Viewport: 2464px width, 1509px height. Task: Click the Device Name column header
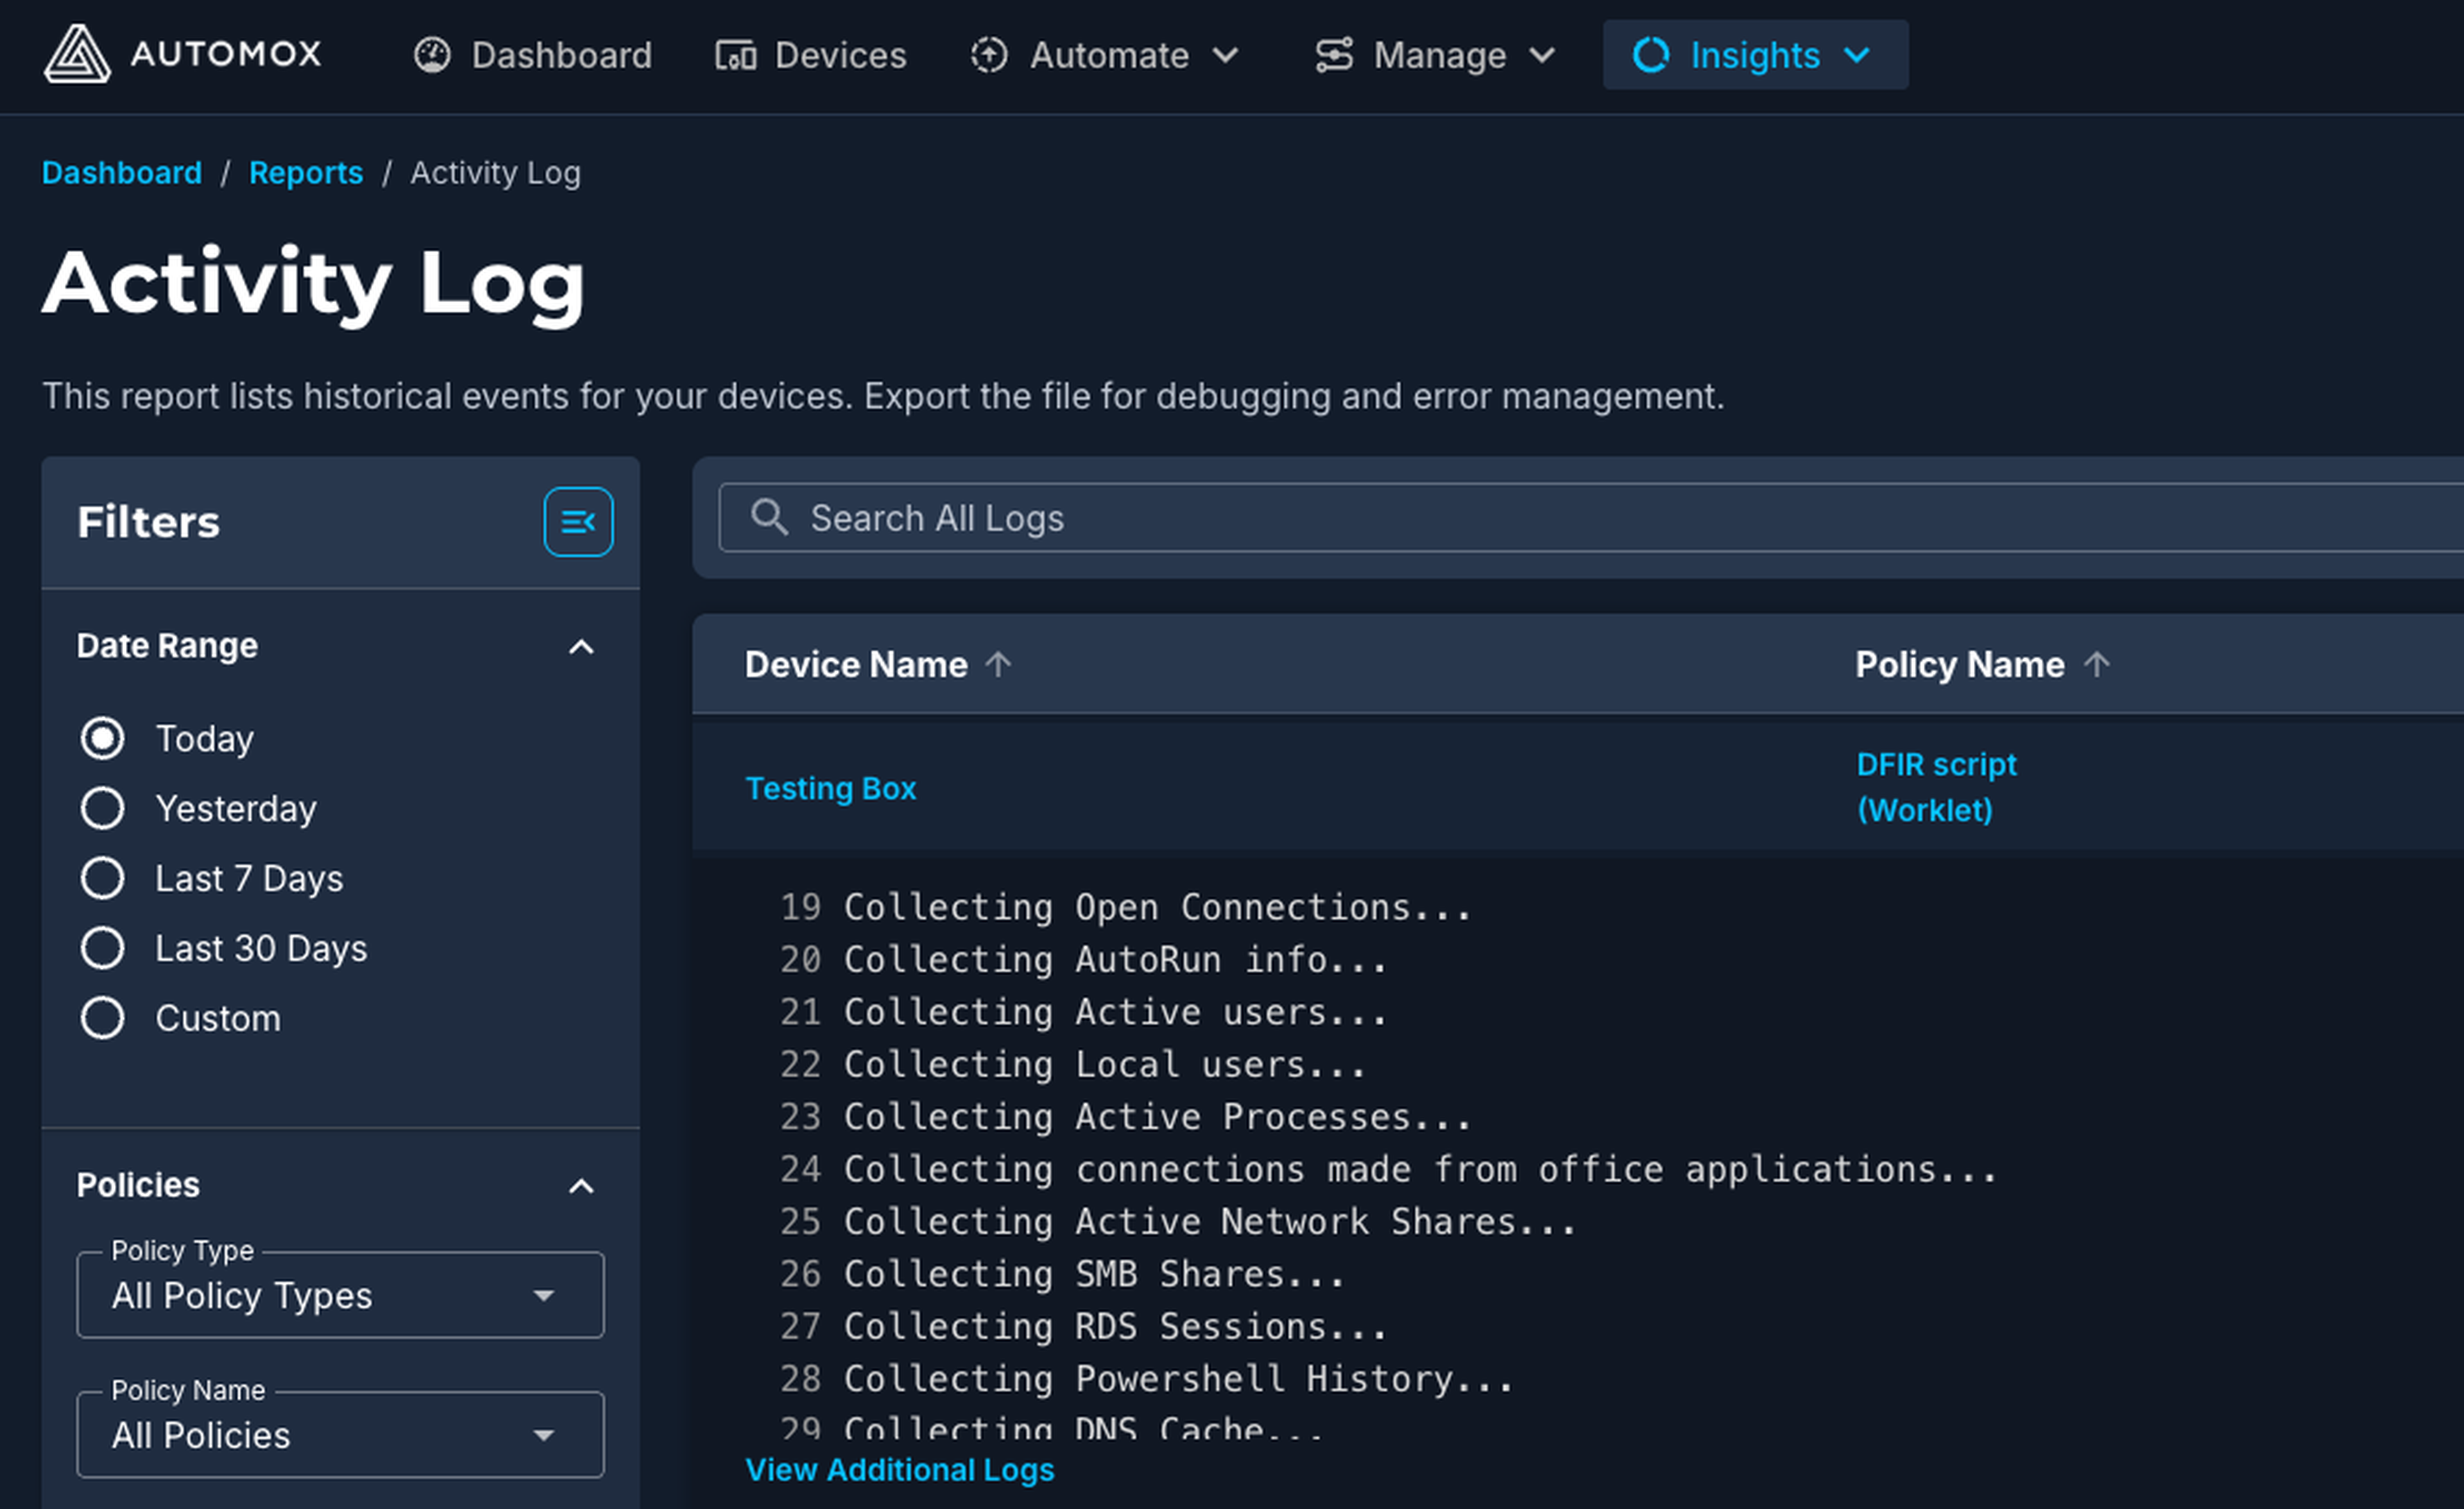pos(856,664)
